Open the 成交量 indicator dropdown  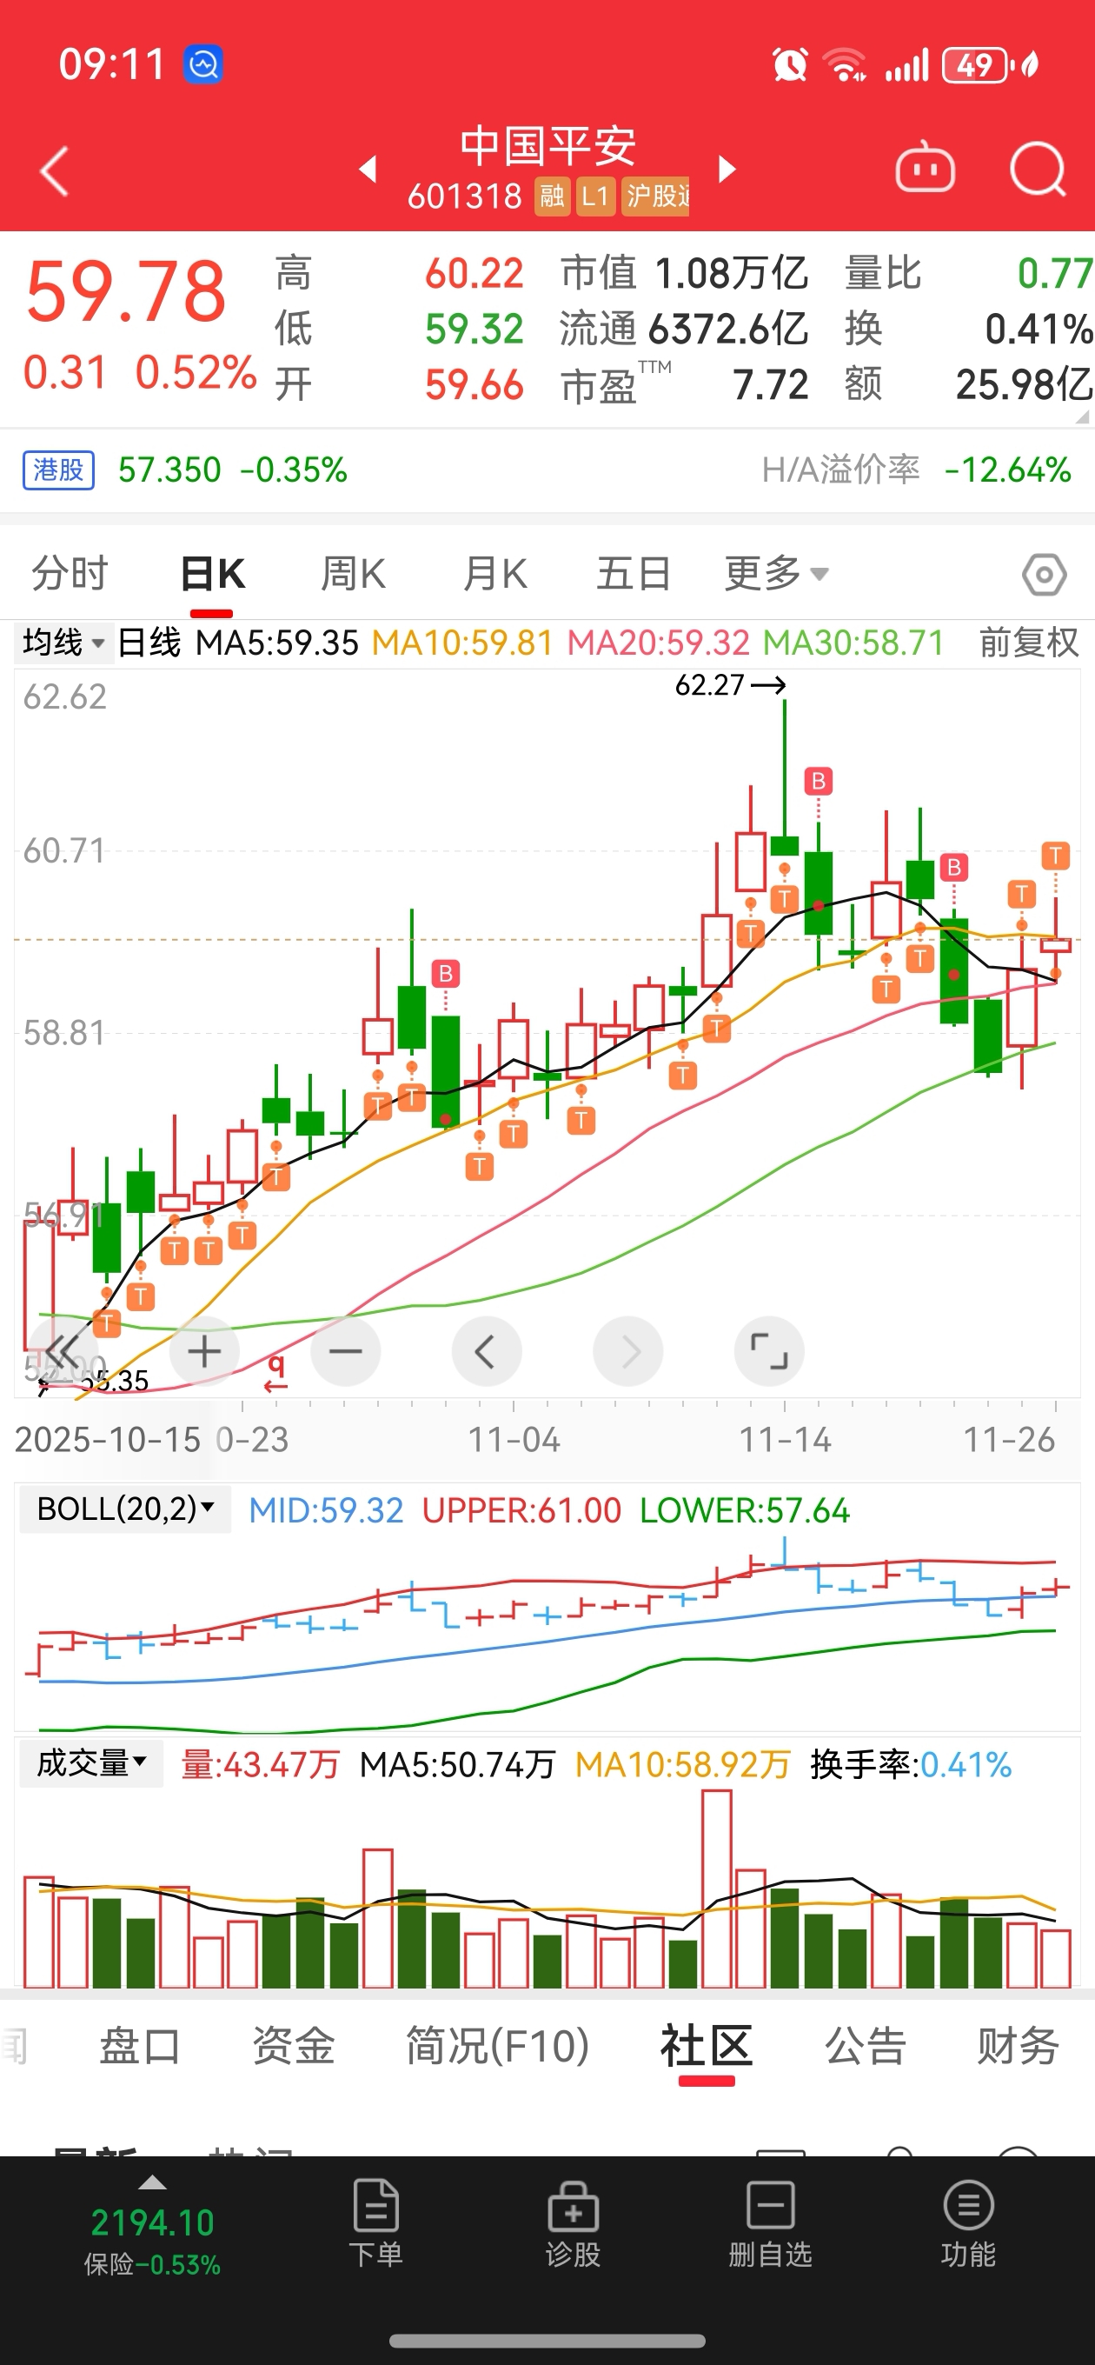pos(91,1762)
